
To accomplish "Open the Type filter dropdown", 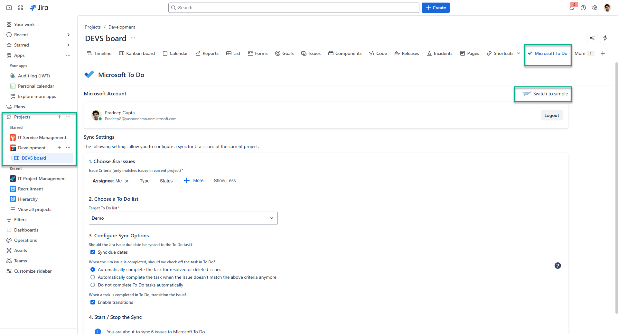I will (x=145, y=181).
